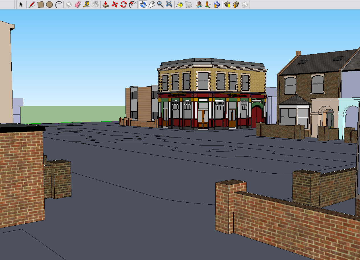This screenshot has width=360, height=260.
Task: Preview model in Google Earth
Action: pos(217,5)
